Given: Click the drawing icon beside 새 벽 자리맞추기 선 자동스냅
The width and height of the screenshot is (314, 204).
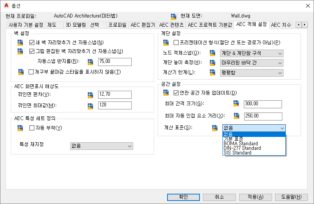Looking at the screenshot, I should [20, 42].
